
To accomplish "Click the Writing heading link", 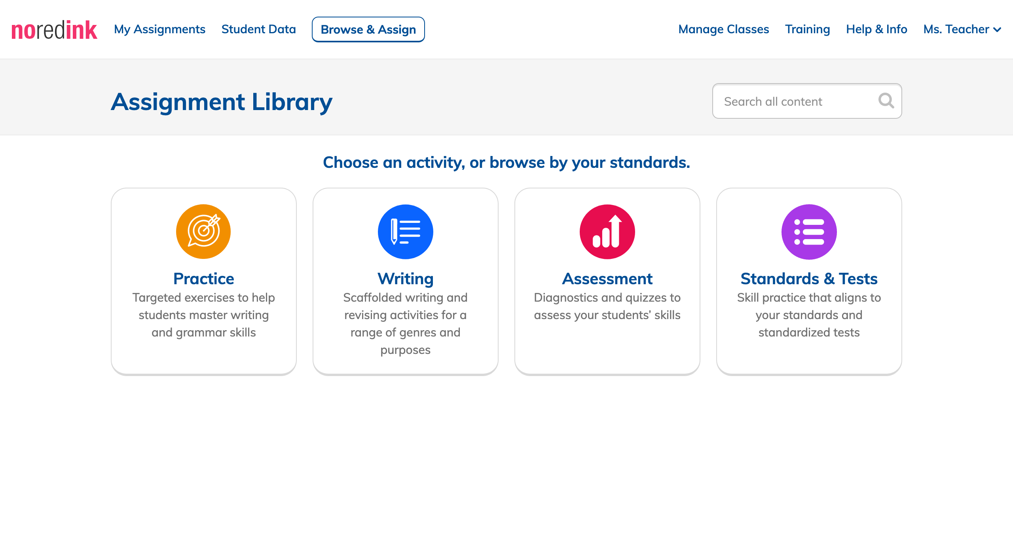I will [405, 279].
